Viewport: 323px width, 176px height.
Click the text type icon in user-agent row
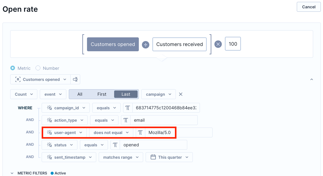coord(140,132)
